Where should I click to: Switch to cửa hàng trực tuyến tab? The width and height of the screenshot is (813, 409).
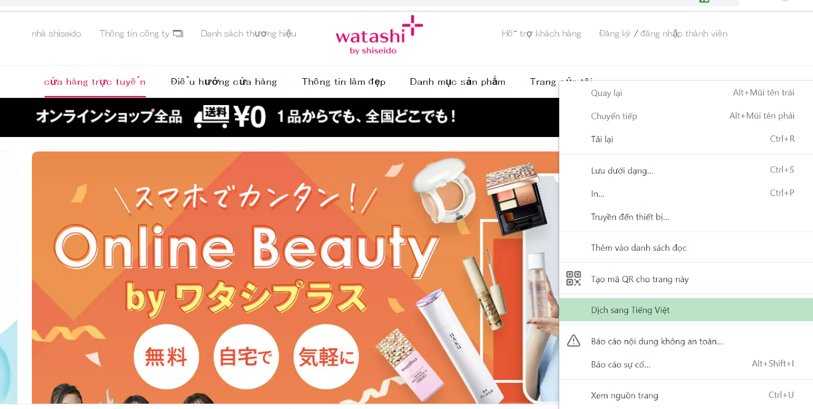click(x=95, y=82)
